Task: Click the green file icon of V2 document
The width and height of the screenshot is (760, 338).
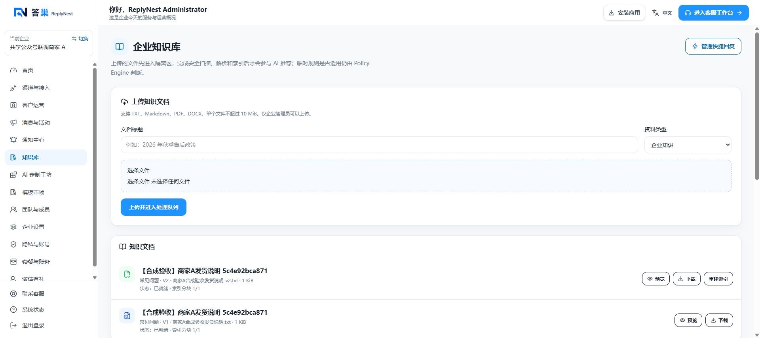Action: point(127,274)
